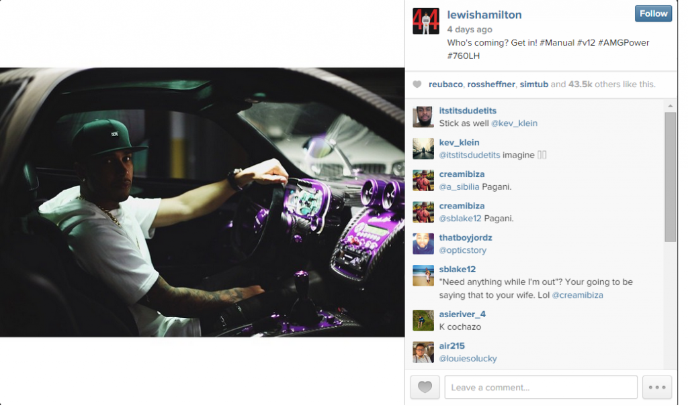Open the three-dots more options button

657,388
